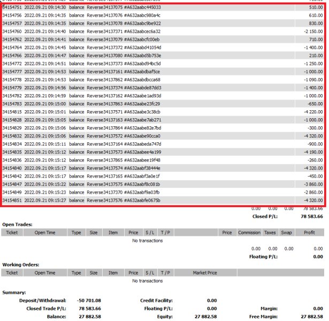Click the timestamp 2022.09.21 09:15:27
The image size is (329, 321).
(x=45, y=201)
